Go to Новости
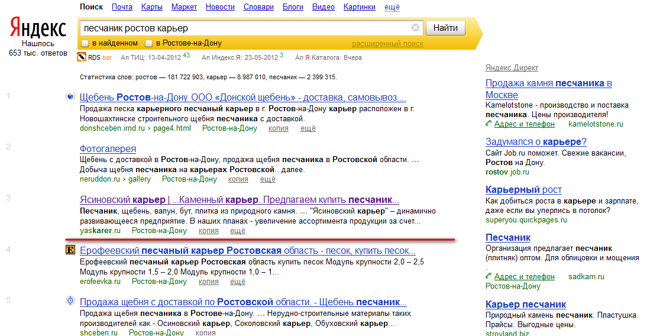Screen dimensions: 660x336 220,7
